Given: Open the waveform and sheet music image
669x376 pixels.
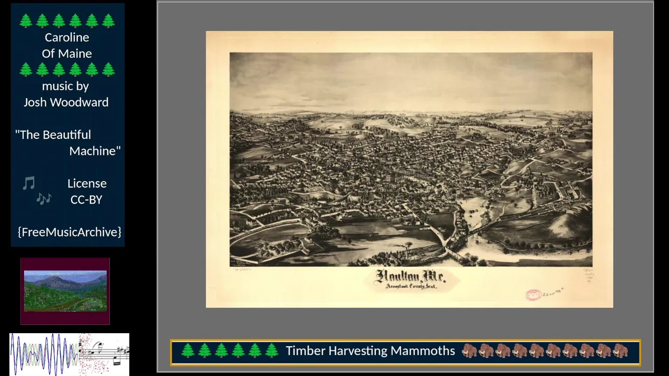Looking at the screenshot, I should click(70, 354).
